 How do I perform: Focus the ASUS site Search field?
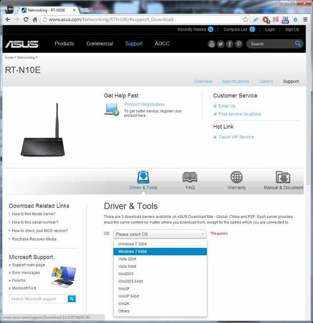tap(271, 44)
